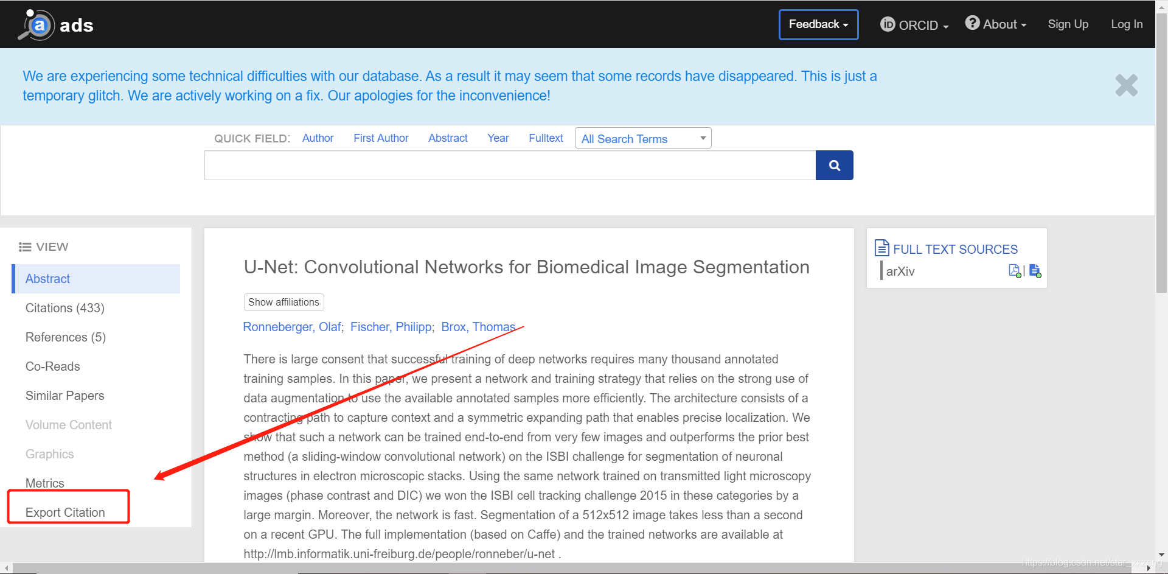The height and width of the screenshot is (574, 1168).
Task: Open the Co-Reads view
Action: 53,366
